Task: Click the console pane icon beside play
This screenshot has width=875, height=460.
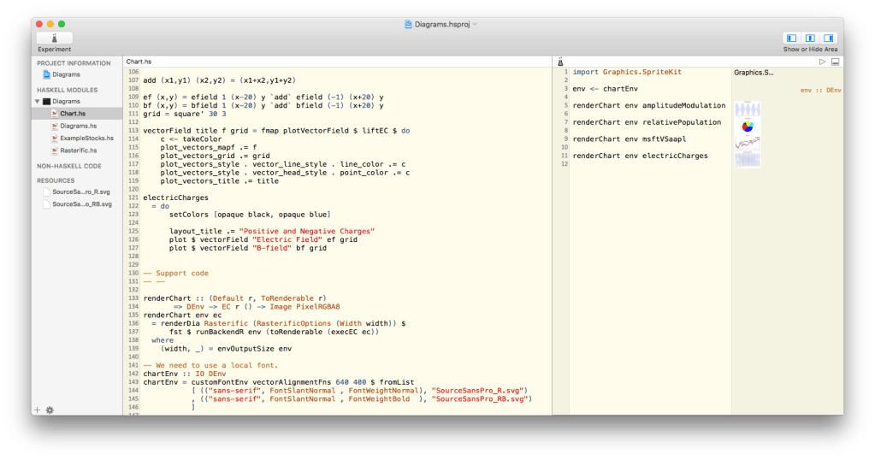Action: [x=835, y=62]
